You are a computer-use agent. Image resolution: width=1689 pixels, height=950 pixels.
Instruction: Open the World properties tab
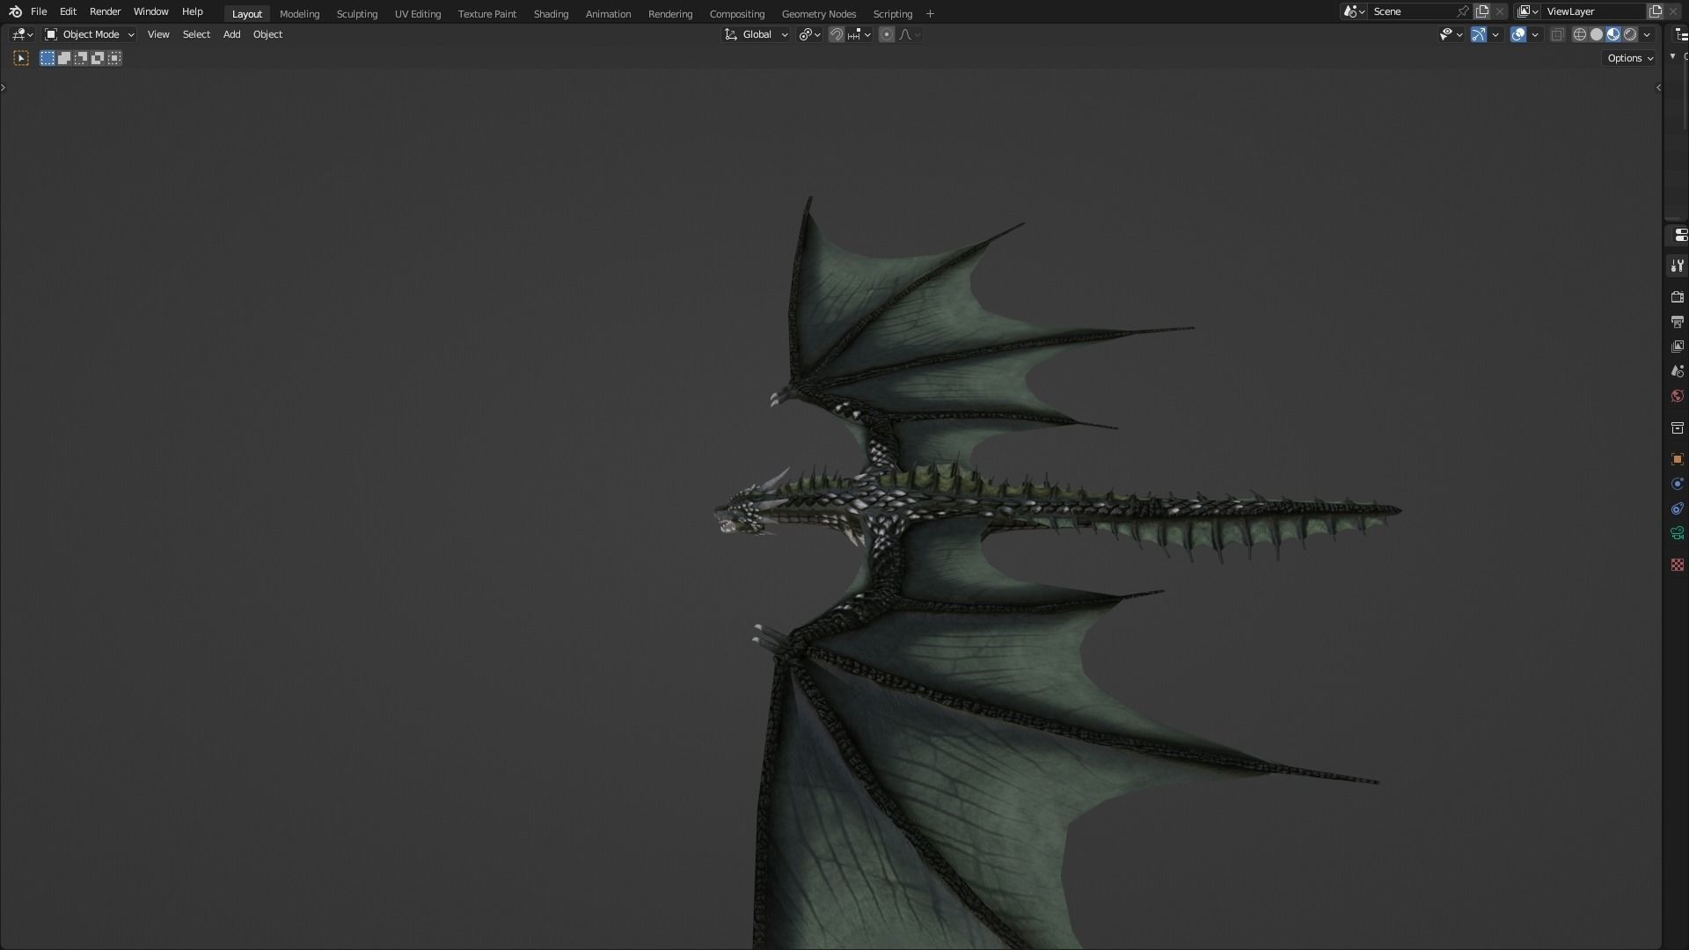[1677, 396]
